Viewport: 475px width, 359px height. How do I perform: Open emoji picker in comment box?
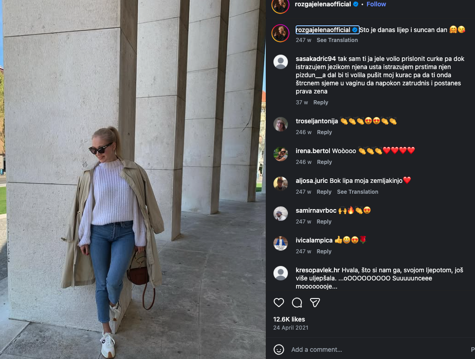click(279, 350)
